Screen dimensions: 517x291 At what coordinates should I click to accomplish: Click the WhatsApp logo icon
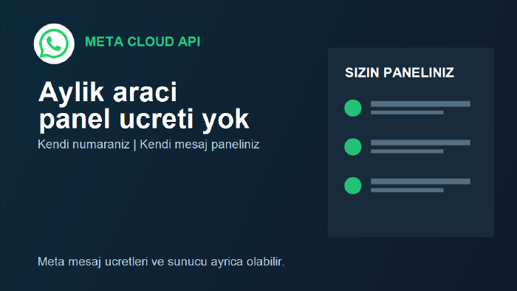(54, 44)
